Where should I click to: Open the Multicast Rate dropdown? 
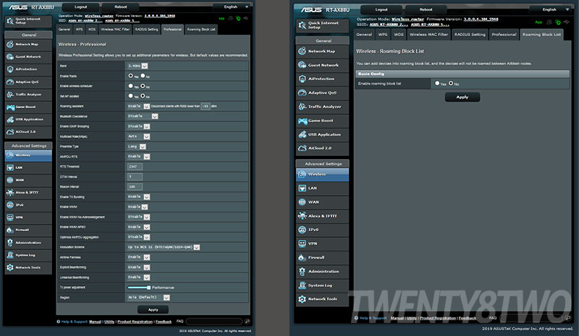click(x=138, y=137)
